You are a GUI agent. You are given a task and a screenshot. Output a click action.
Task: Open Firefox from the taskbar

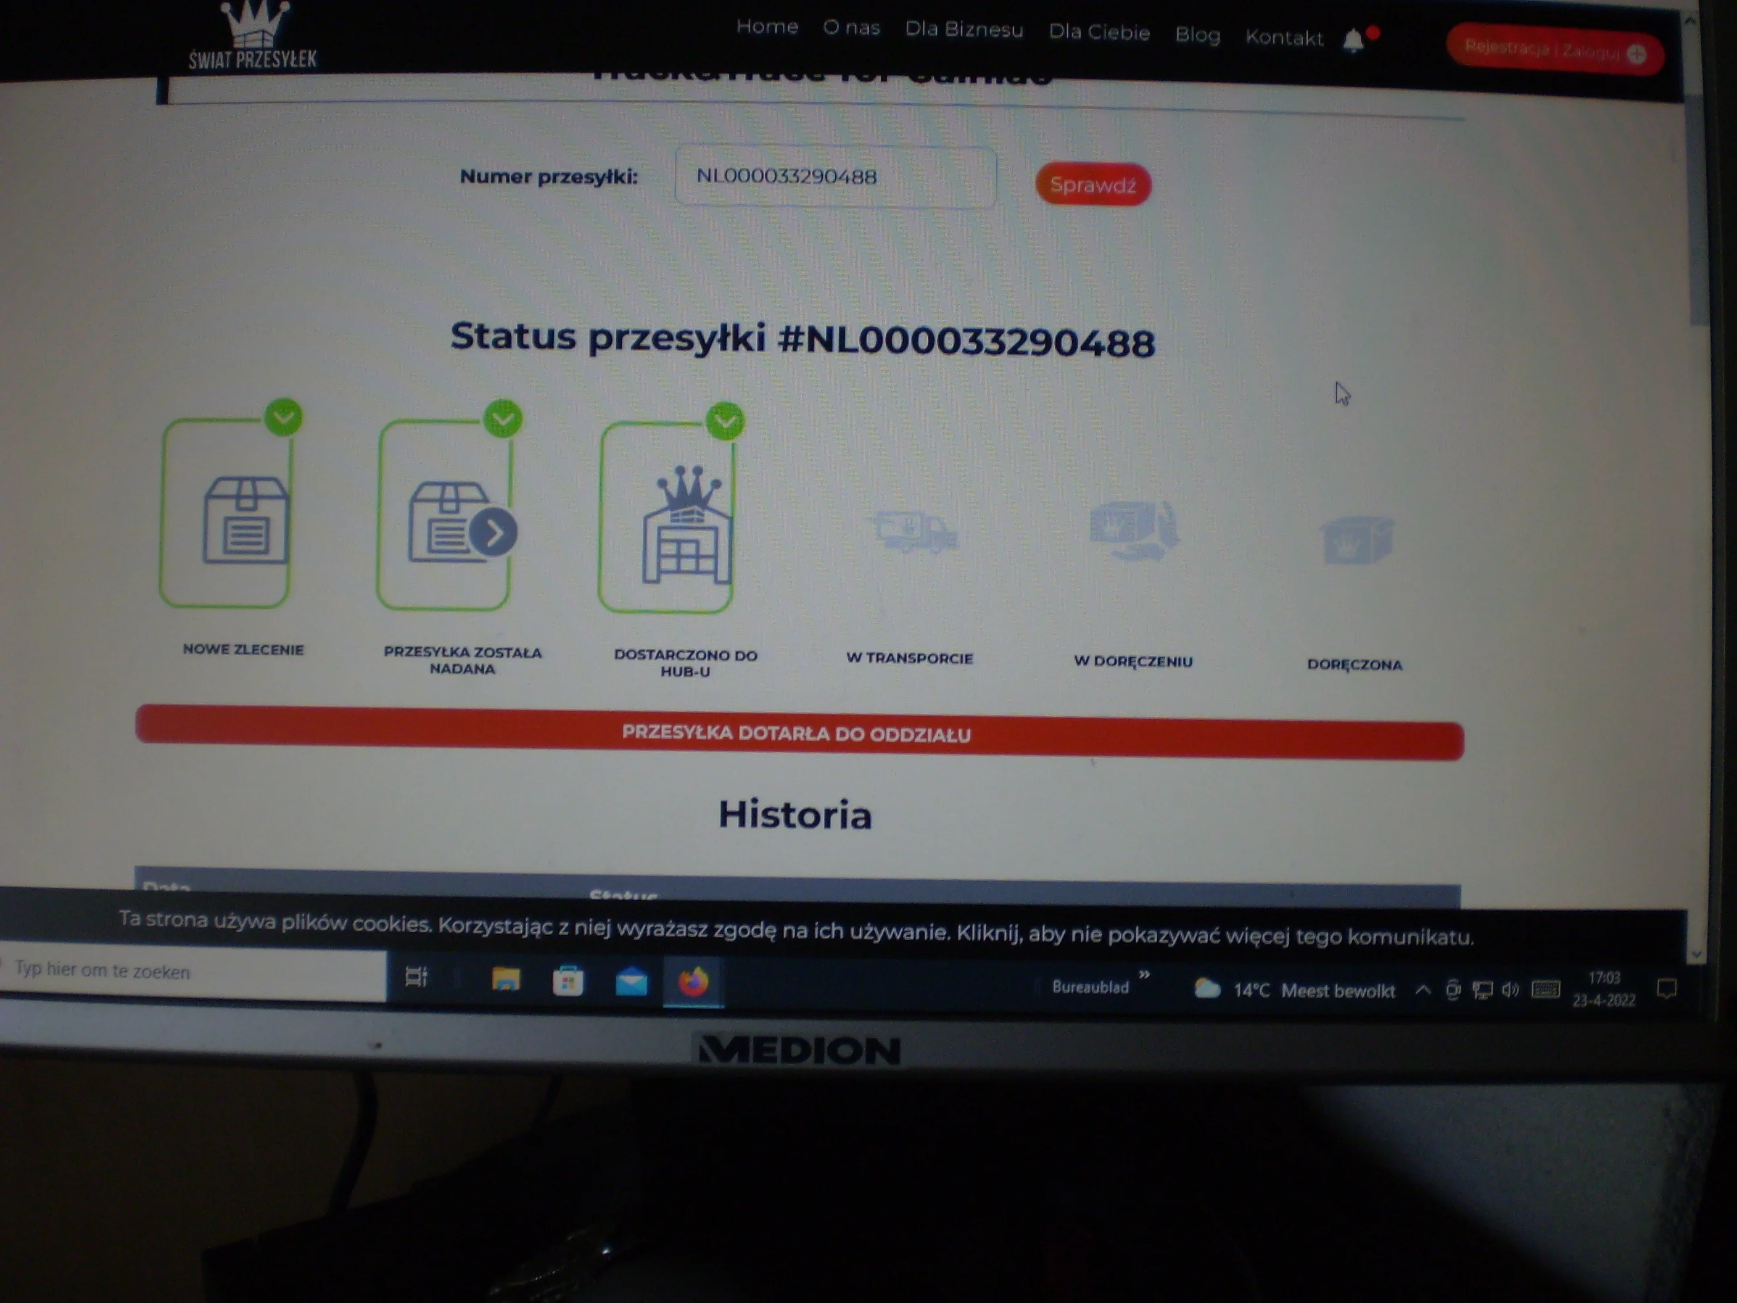coord(693,982)
